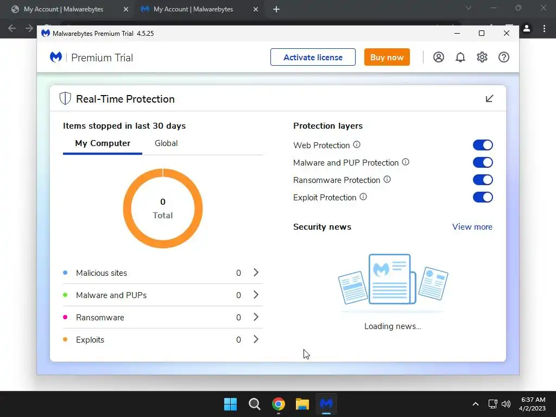Close the first My Account Chrome tab
The width and height of the screenshot is (556, 417).
click(x=126, y=10)
